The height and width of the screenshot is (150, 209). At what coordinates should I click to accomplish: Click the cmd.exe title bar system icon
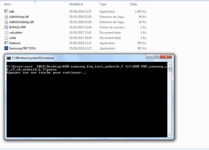point(9,57)
